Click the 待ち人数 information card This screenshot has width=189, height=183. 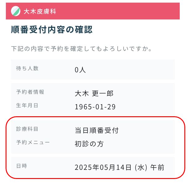[93, 70]
